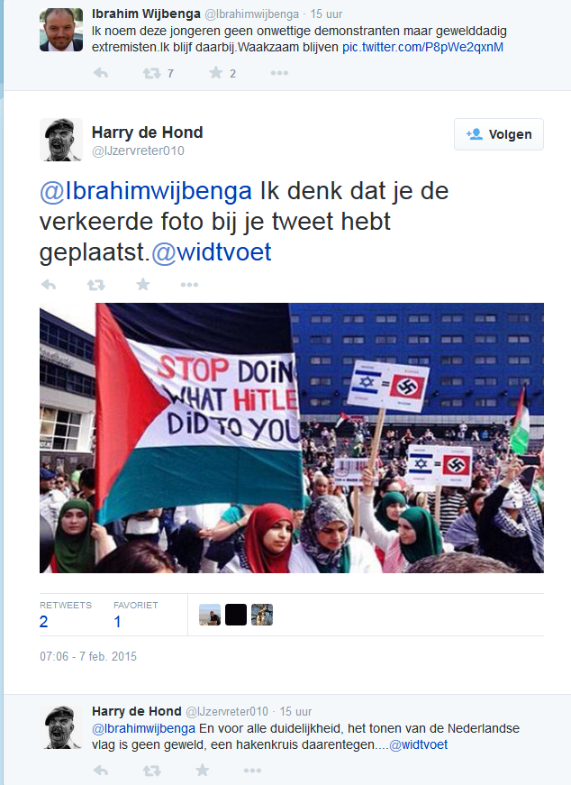Click @widtvoet mention in main tweet

coord(212,251)
